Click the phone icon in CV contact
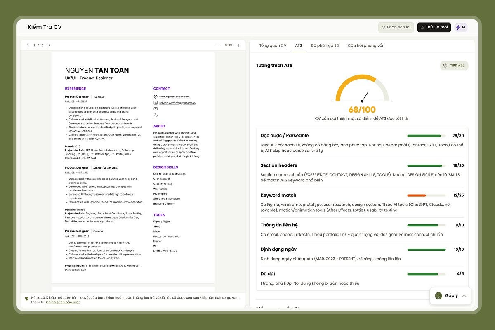Viewport: 495px width, 330px height. coord(156,115)
